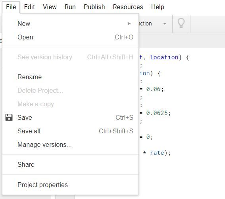Choose Open from the File menu
This screenshot has width=225, height=199.
pos(71,37)
